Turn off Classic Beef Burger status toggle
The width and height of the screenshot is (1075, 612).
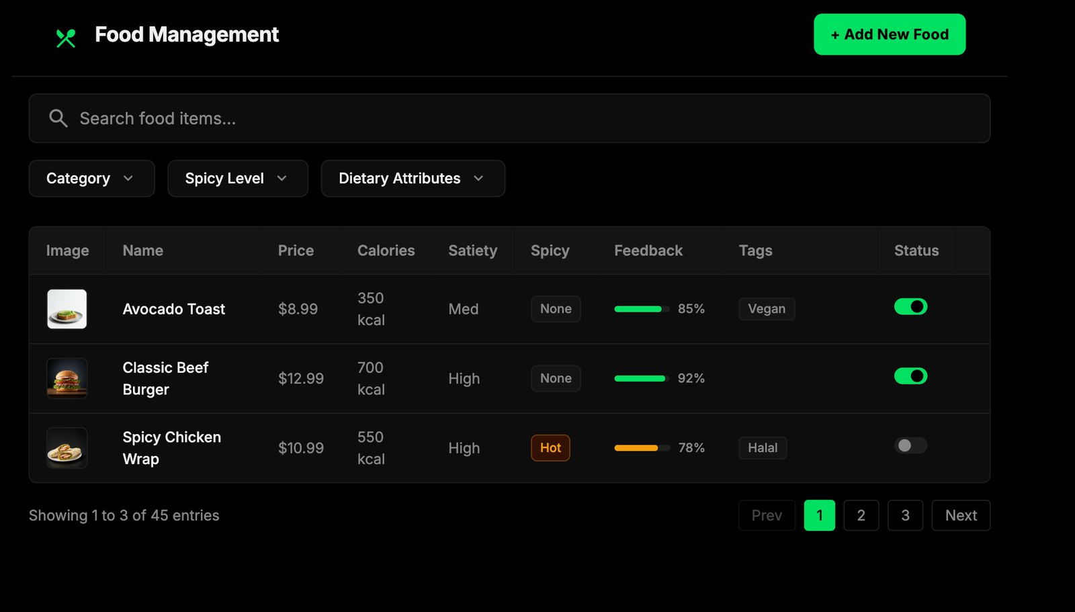pyautogui.click(x=910, y=376)
